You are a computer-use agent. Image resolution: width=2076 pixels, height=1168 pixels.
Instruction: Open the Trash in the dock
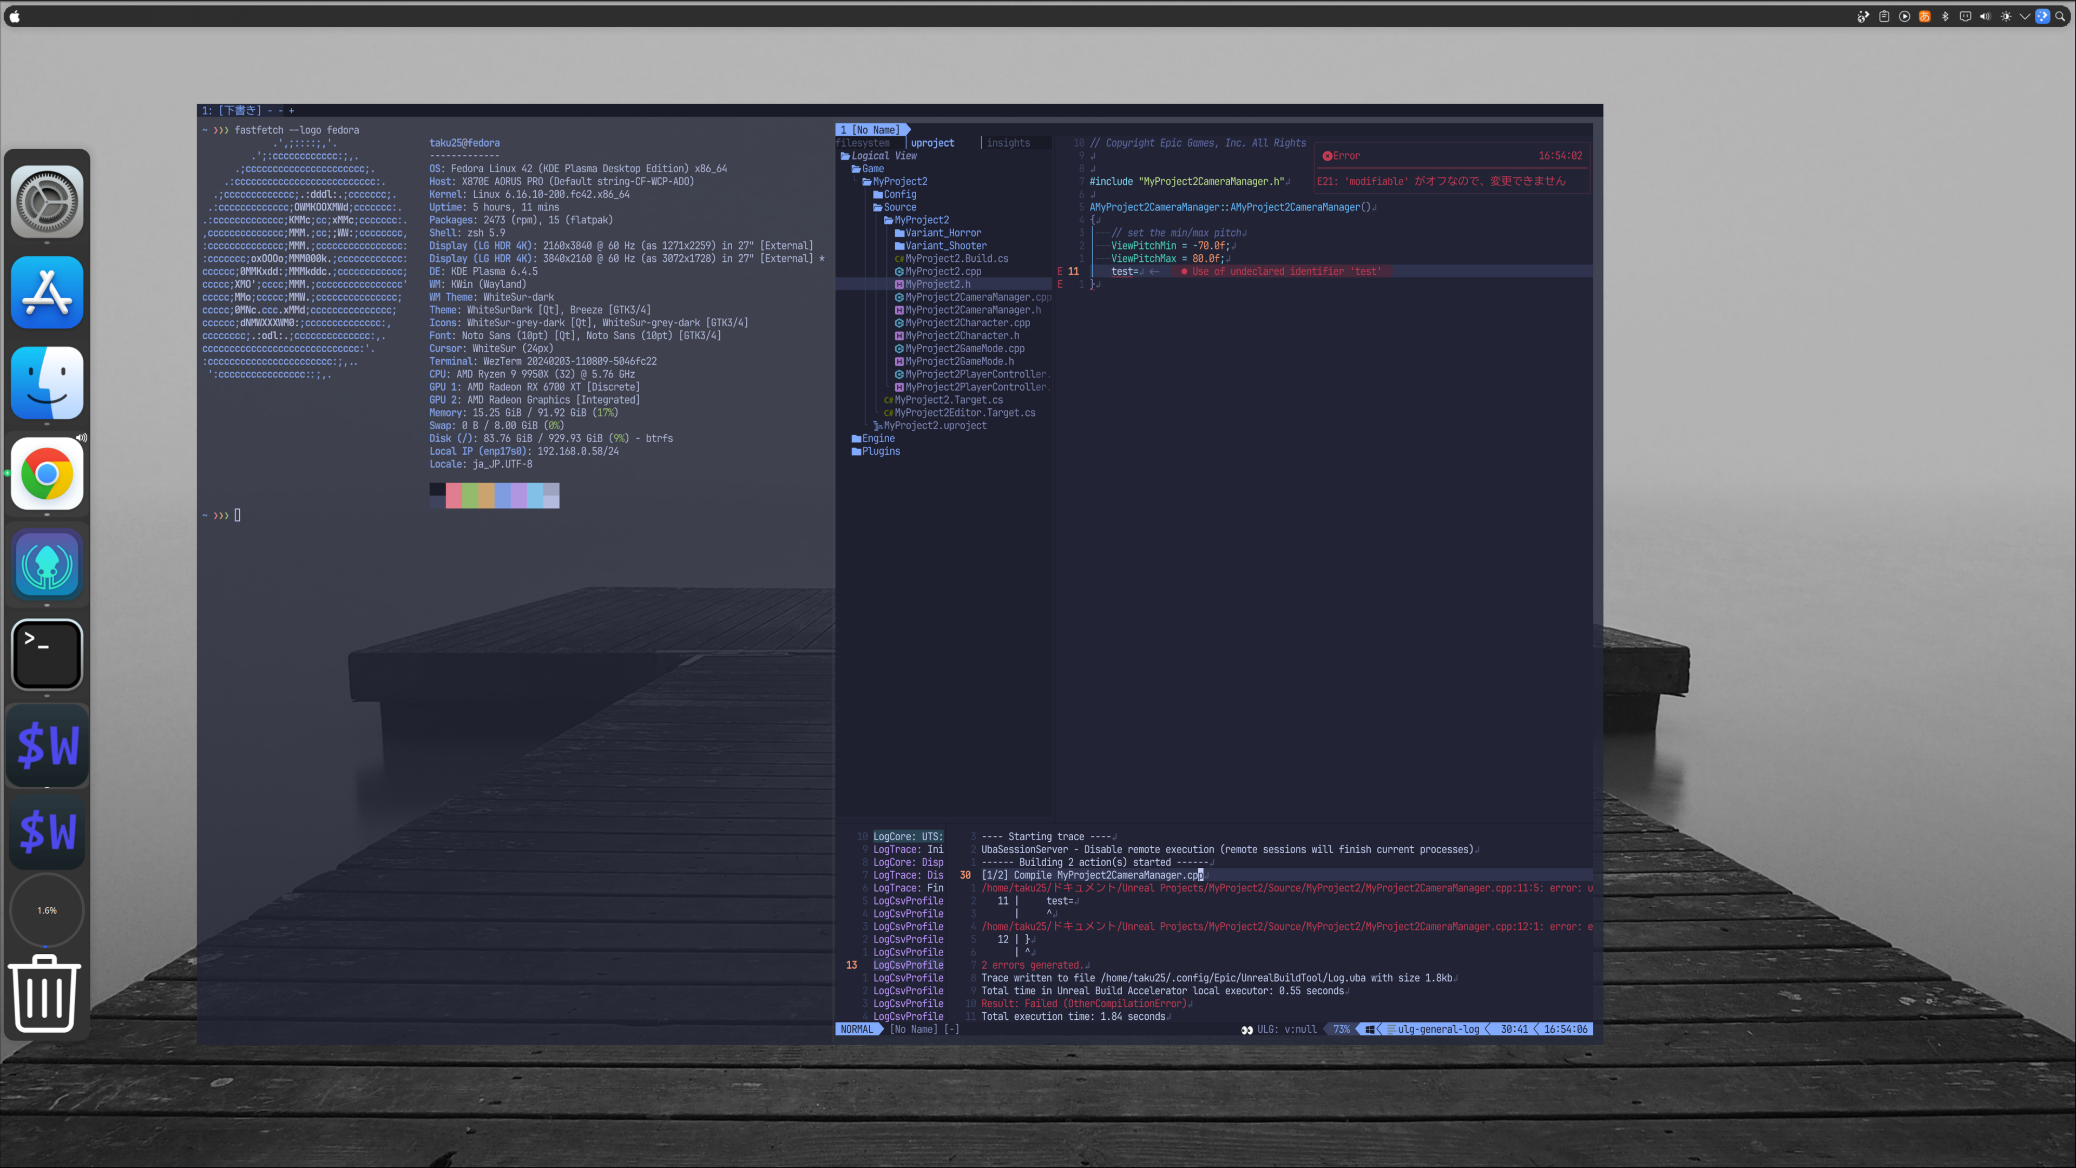45,993
